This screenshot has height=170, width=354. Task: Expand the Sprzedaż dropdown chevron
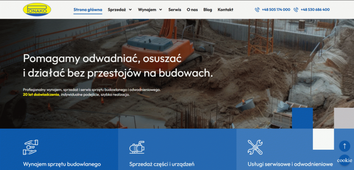click(x=130, y=10)
